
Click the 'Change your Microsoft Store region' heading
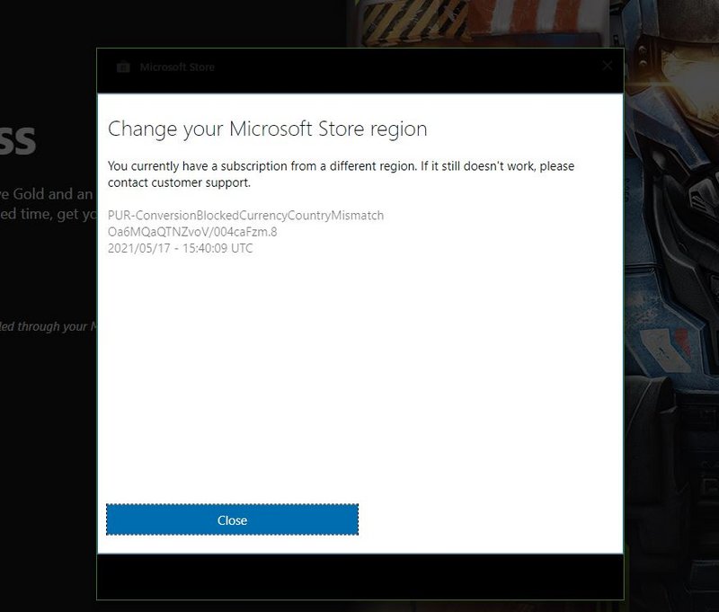(x=267, y=129)
